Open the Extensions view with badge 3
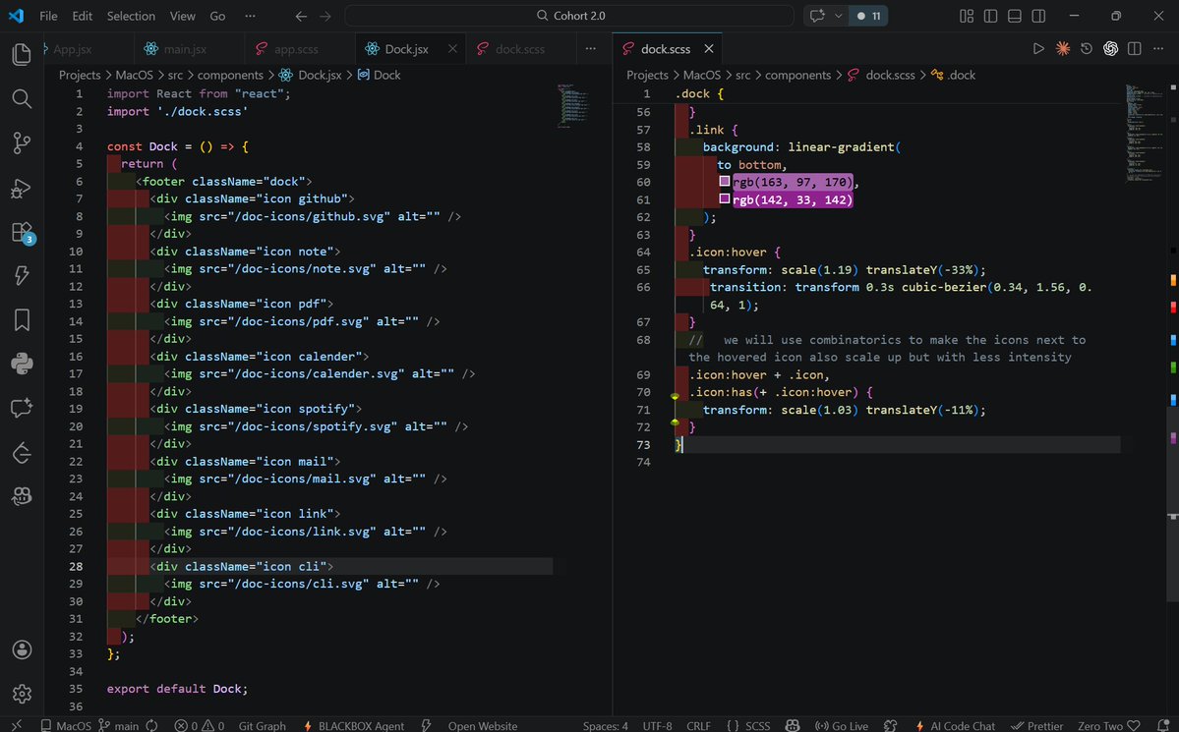This screenshot has height=732, width=1179. pos(22,232)
